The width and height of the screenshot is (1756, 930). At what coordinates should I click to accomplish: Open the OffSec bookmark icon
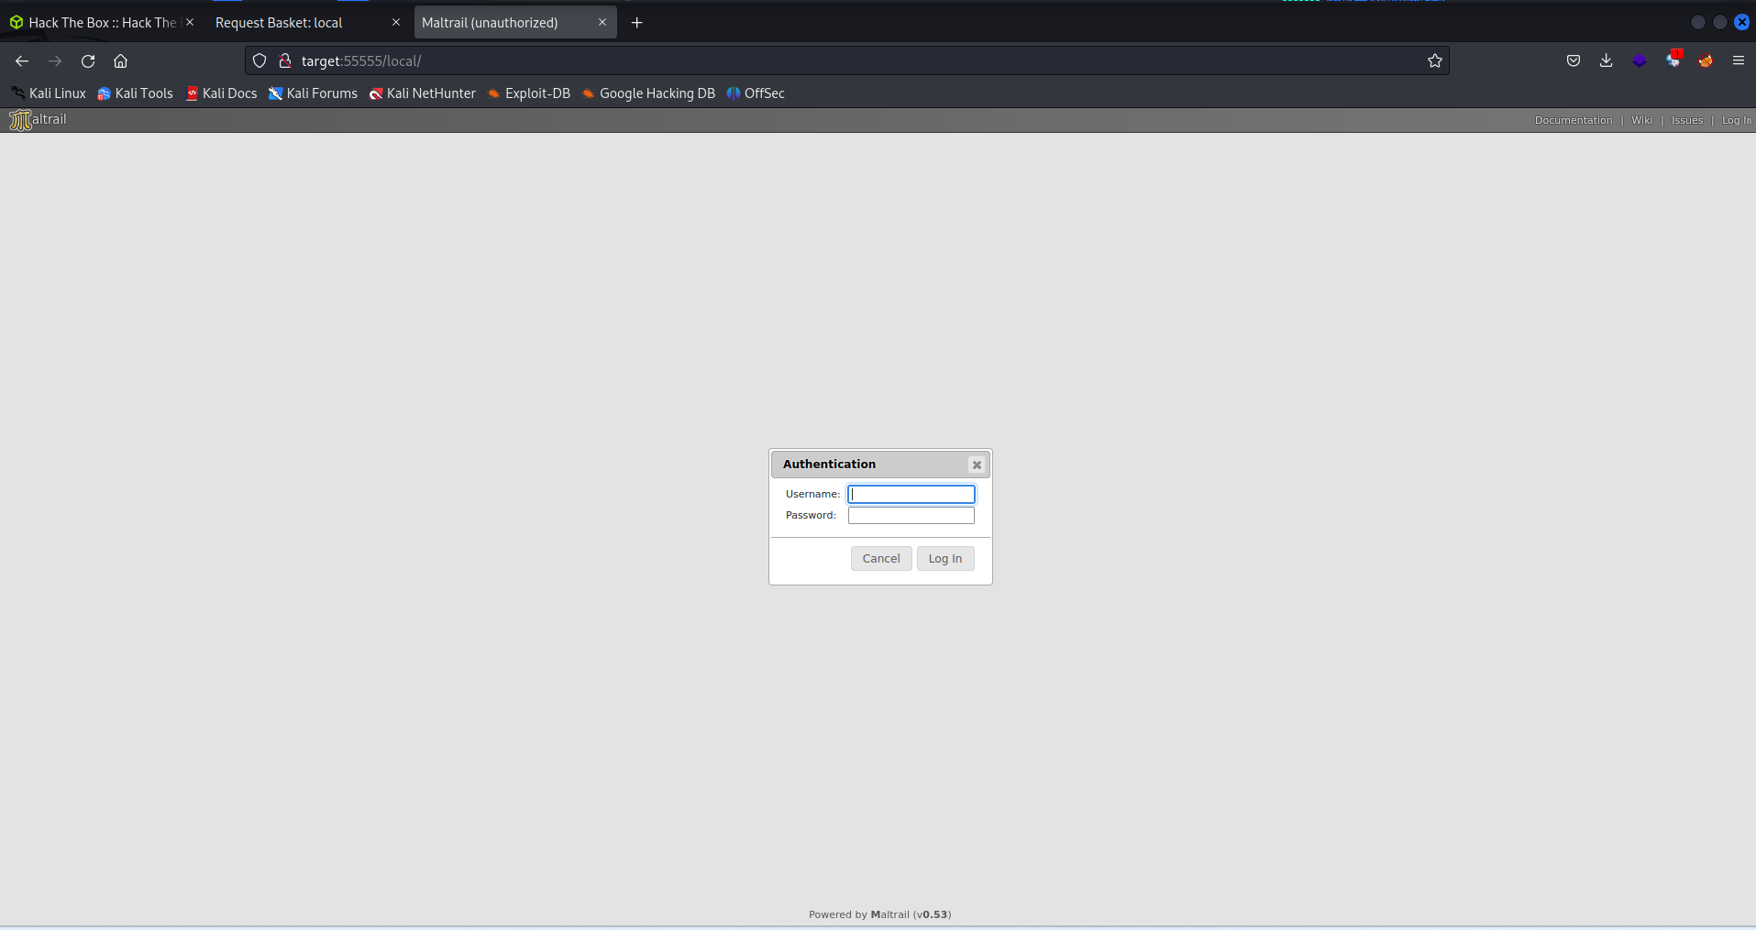[x=734, y=93]
